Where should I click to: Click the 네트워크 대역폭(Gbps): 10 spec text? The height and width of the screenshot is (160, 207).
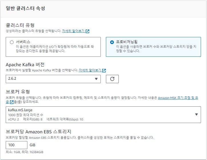[x=65, y=119]
